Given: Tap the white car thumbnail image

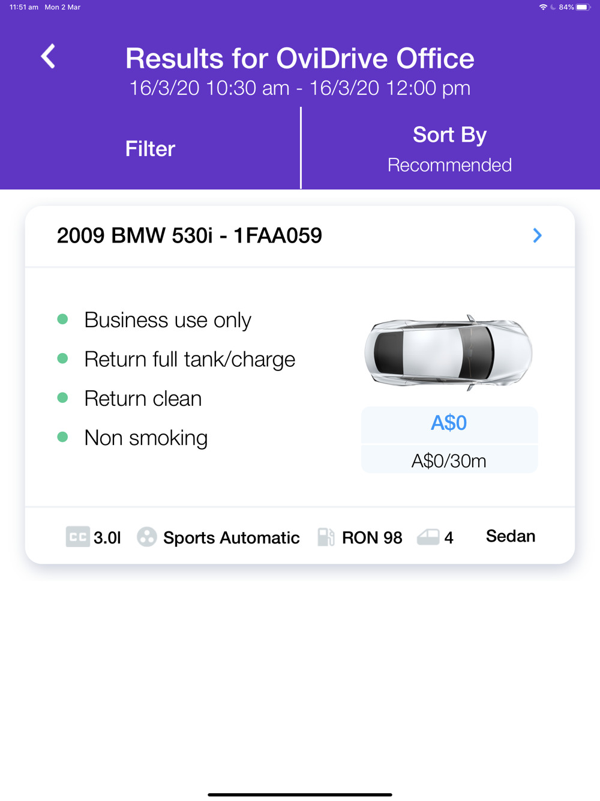Looking at the screenshot, I should tap(448, 352).
